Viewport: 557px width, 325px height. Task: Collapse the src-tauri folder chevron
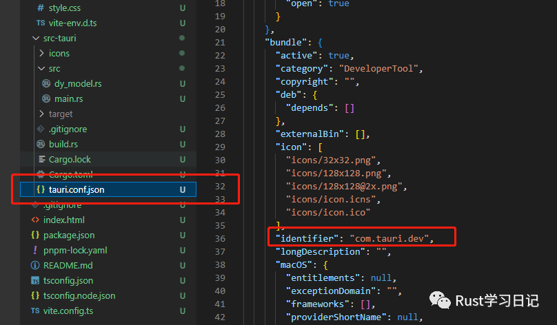click(36, 38)
